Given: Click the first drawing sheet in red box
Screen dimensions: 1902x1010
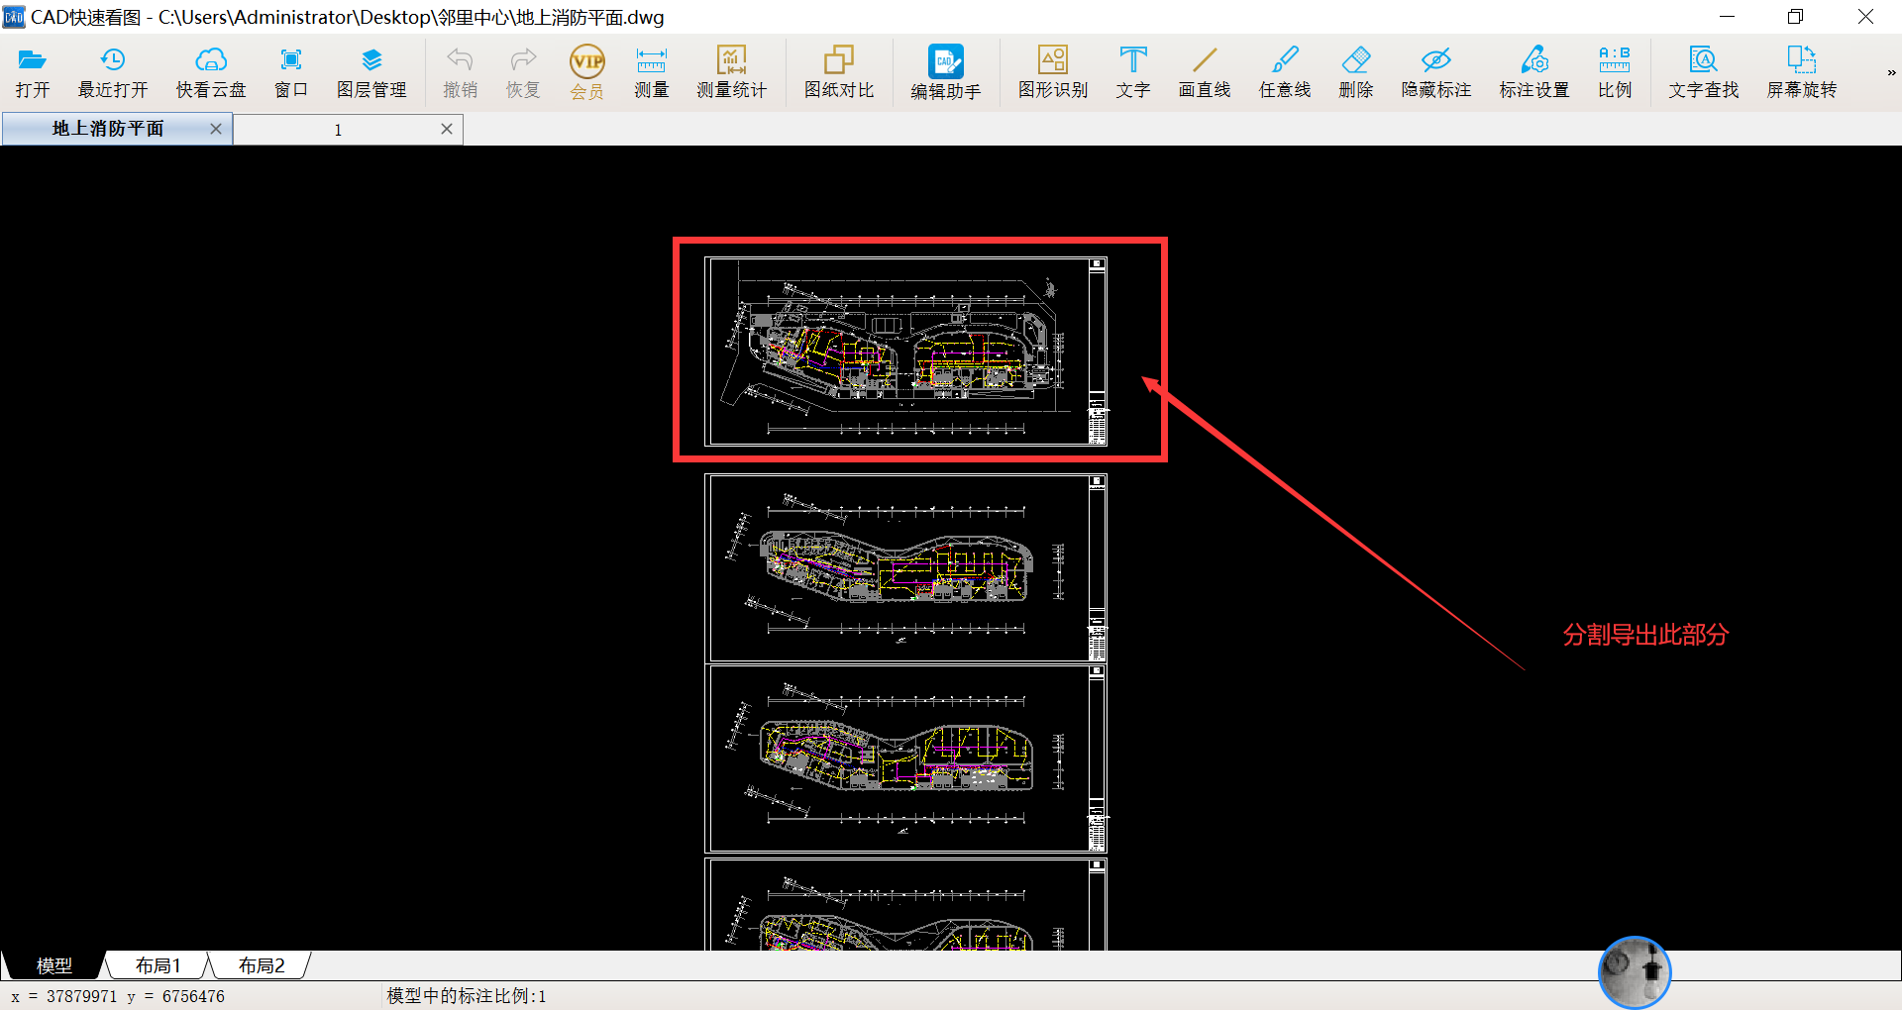Looking at the screenshot, I should tap(904, 352).
